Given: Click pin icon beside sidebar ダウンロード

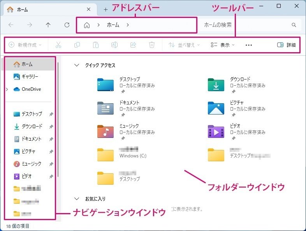Looking at the screenshot, I should click(x=51, y=127).
